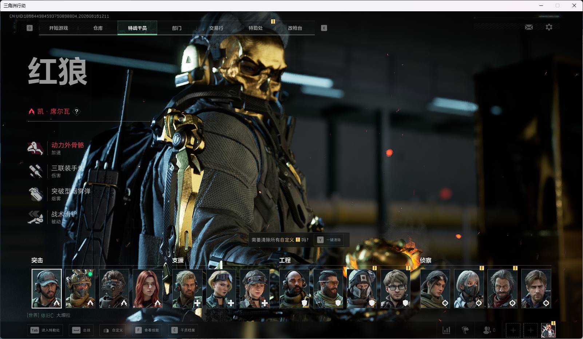Click the question mark beside 凯·席尔瓦
Viewport: 583px width, 339px height.
point(76,112)
